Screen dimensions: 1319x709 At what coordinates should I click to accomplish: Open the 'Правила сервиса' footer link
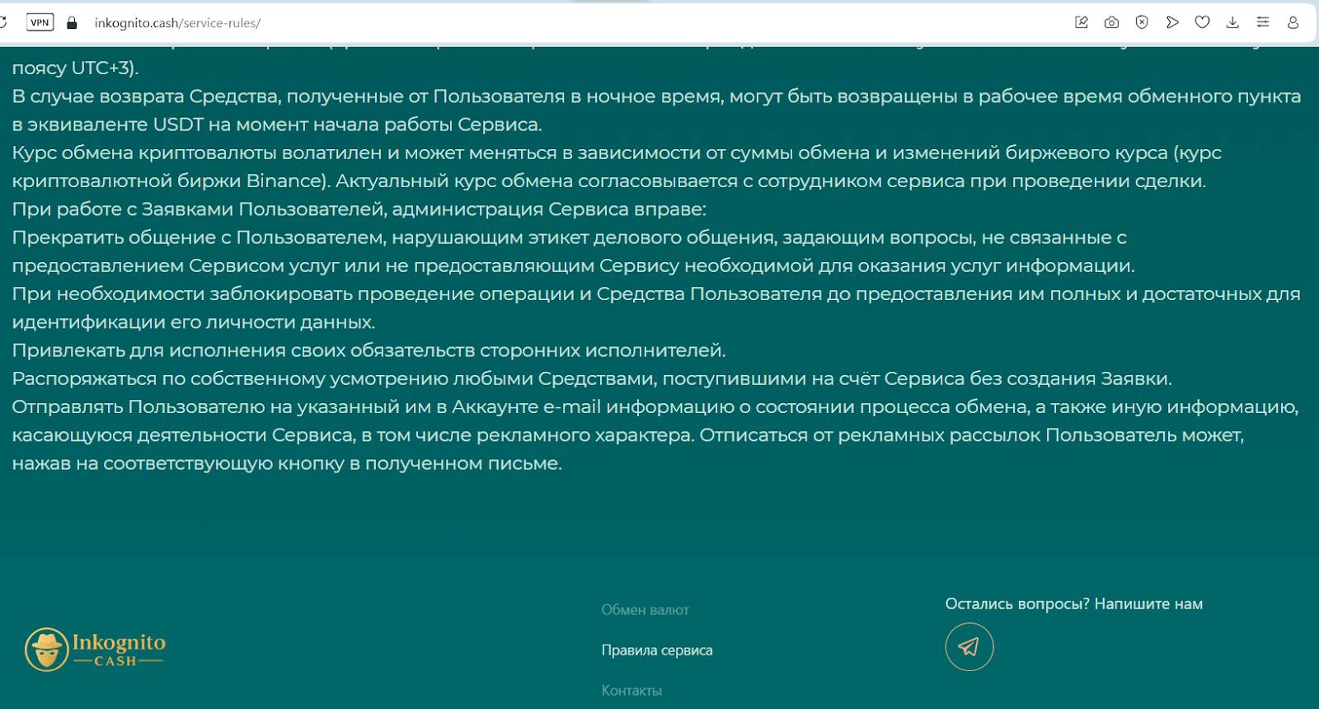(657, 650)
